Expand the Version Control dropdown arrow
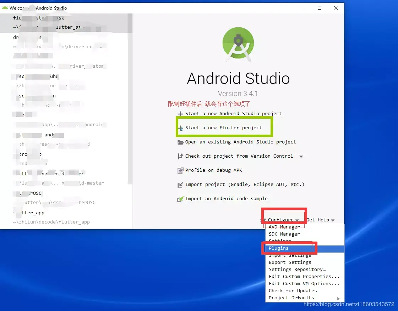This screenshot has height=311, width=398. click(301, 157)
